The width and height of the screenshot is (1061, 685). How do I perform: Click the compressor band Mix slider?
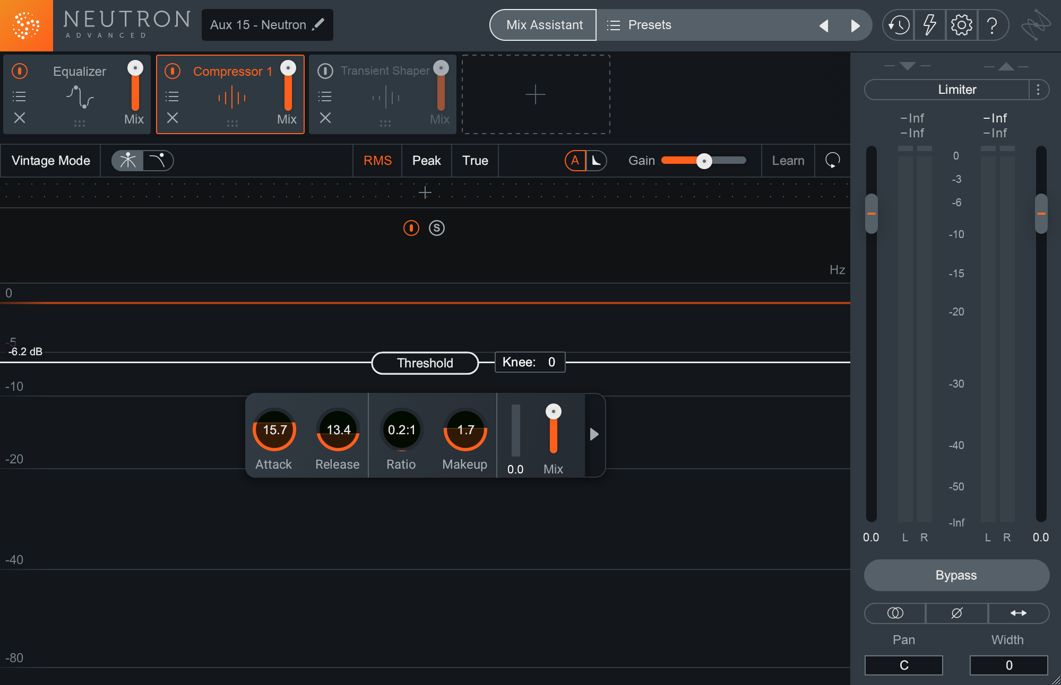click(x=554, y=429)
